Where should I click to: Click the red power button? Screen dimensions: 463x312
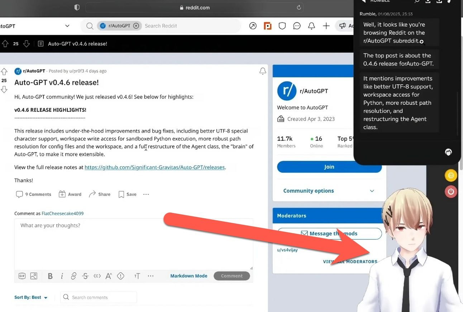point(451,192)
